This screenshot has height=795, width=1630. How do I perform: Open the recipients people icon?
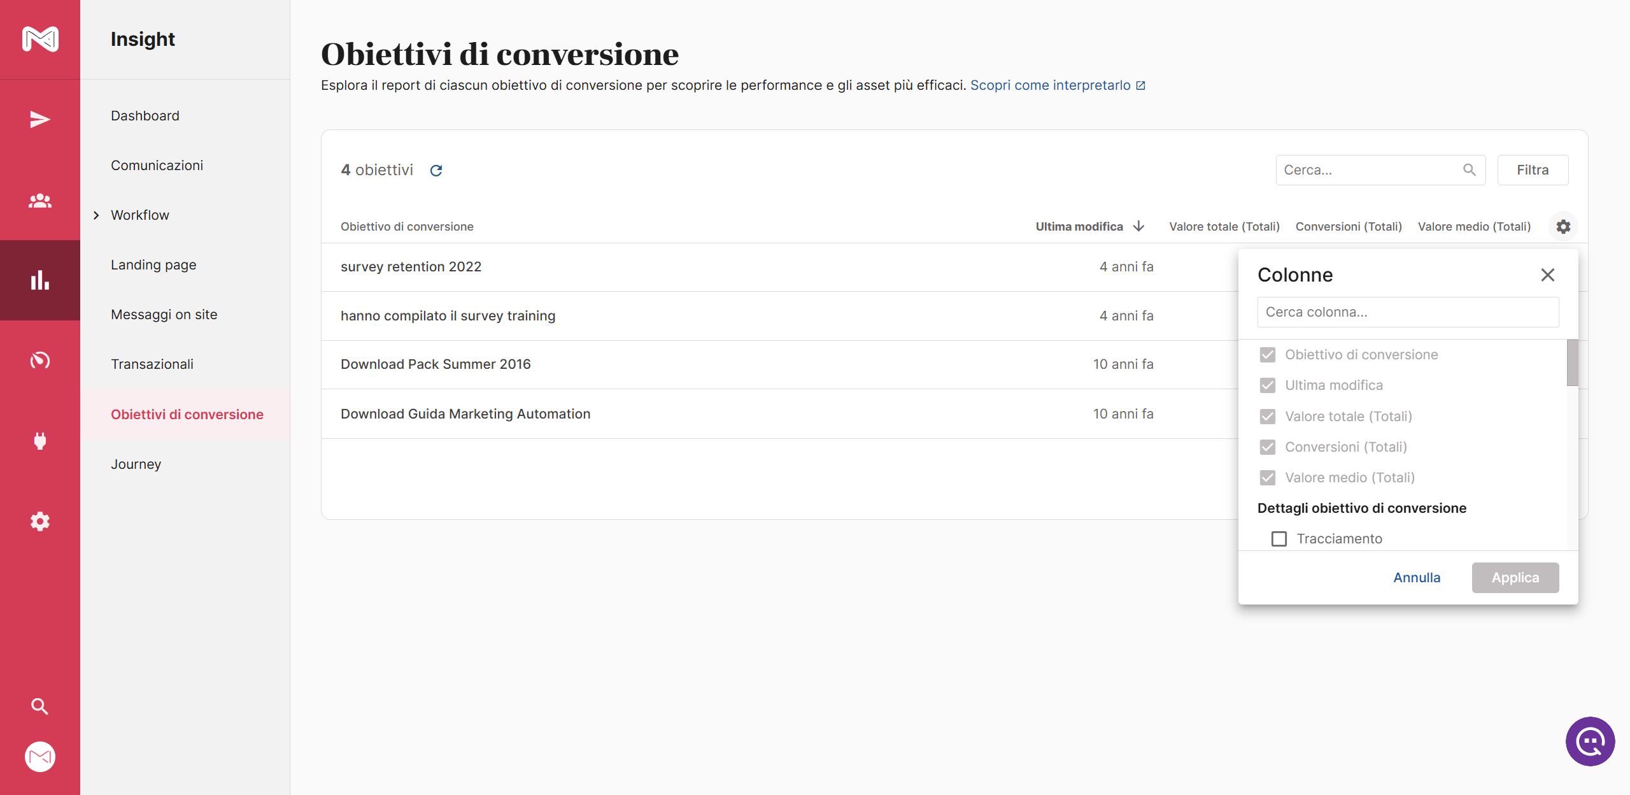point(40,201)
